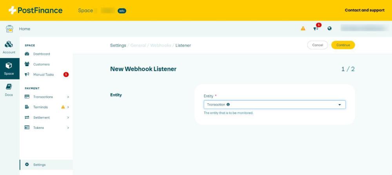Click the Manual Tasks megaphone icon

(27, 74)
